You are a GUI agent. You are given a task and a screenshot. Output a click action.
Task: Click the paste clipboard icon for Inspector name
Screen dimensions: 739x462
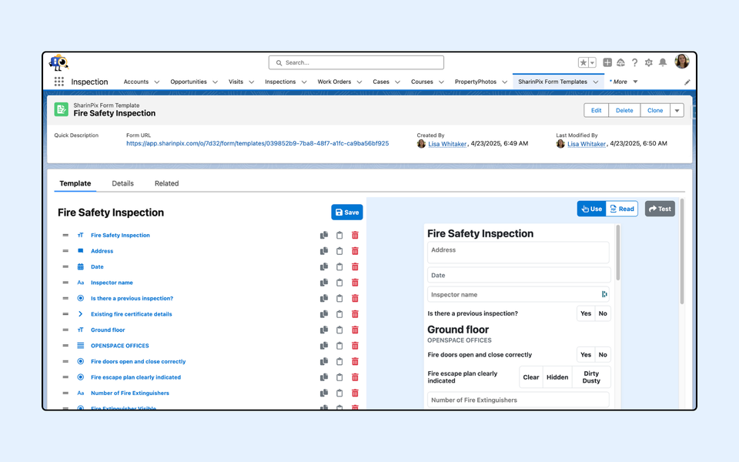click(339, 283)
